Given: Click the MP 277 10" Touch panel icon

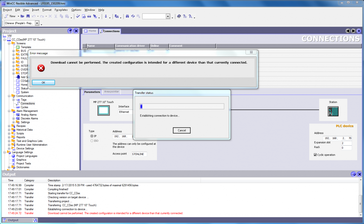Looking at the screenshot, I should 103,110.
